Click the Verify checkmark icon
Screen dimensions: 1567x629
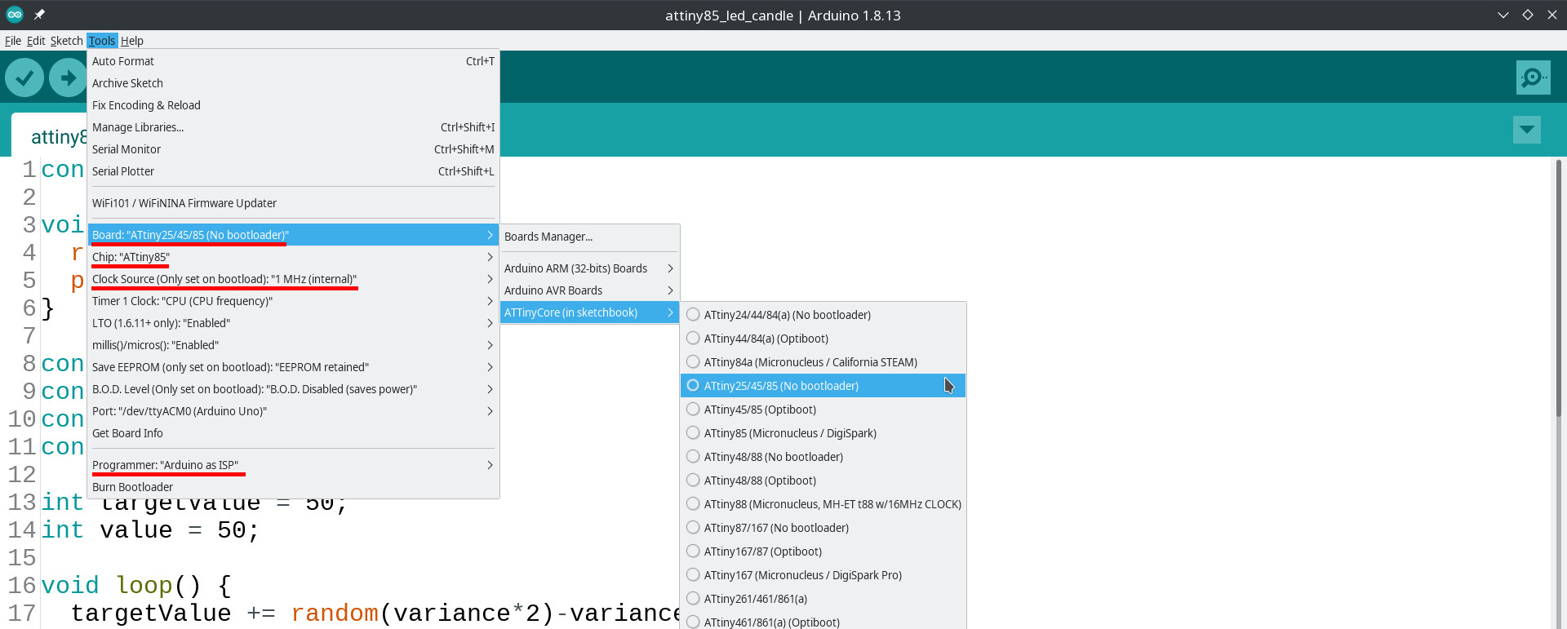pos(24,78)
